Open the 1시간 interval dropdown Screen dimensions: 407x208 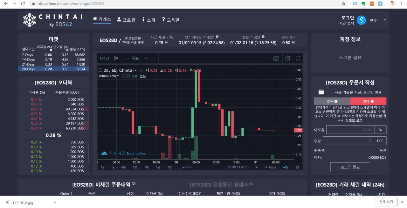[104, 58]
